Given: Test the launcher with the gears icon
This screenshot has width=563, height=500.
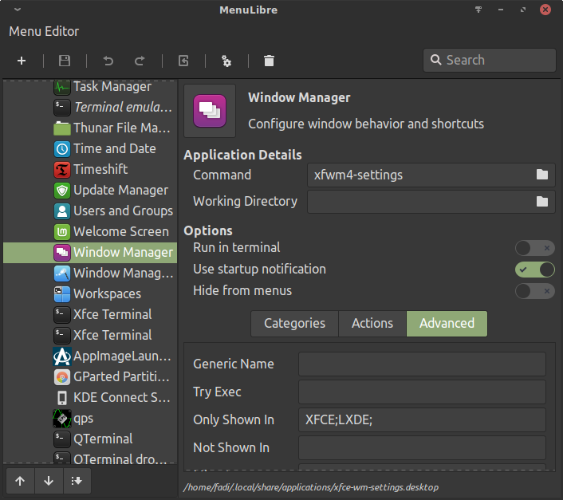Looking at the screenshot, I should point(226,61).
